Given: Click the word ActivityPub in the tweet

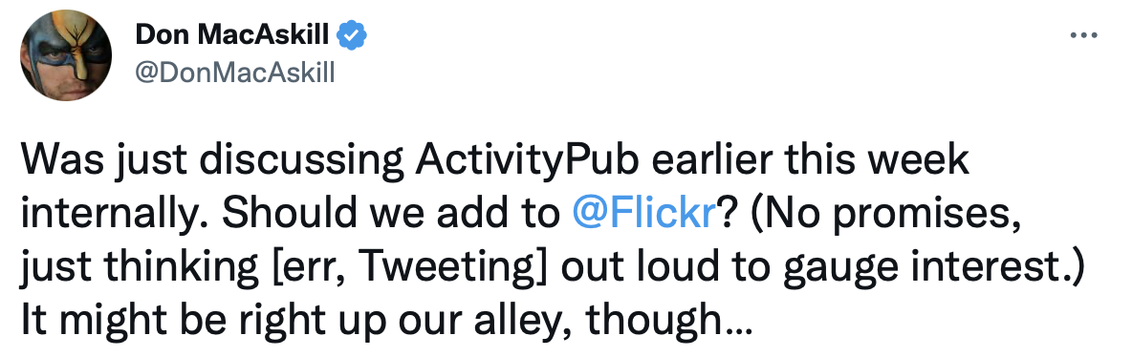Looking at the screenshot, I should 527,162.
